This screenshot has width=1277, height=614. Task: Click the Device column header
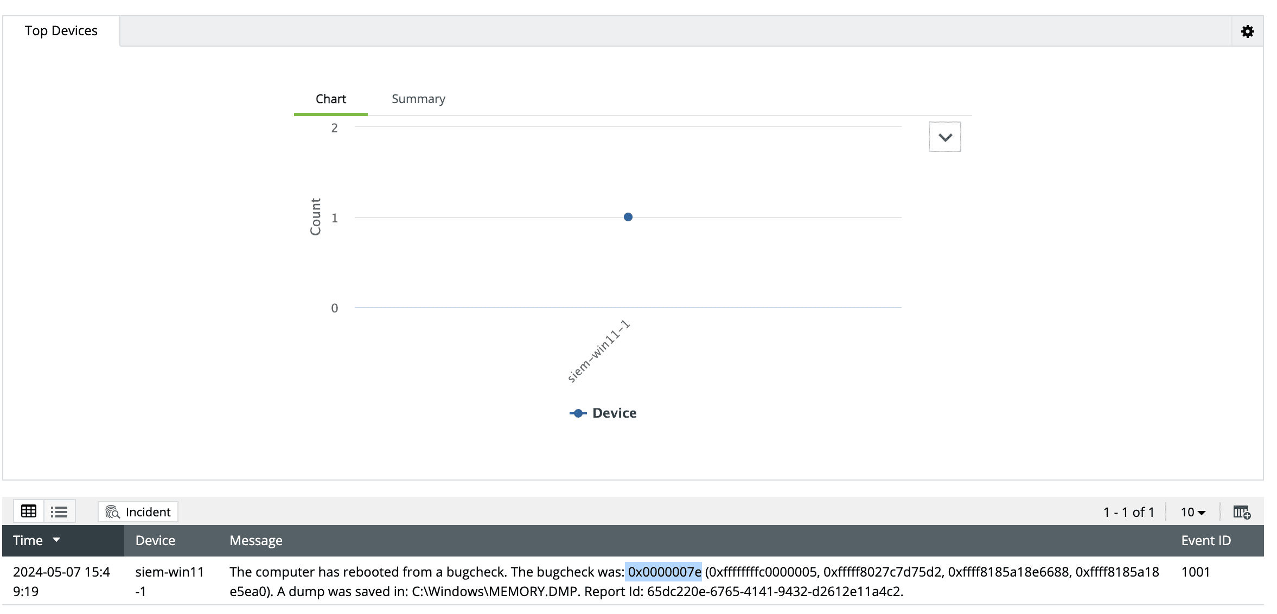(x=155, y=540)
